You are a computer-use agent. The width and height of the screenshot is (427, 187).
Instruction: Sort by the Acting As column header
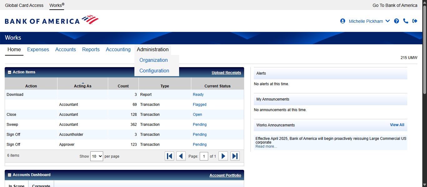point(83,86)
